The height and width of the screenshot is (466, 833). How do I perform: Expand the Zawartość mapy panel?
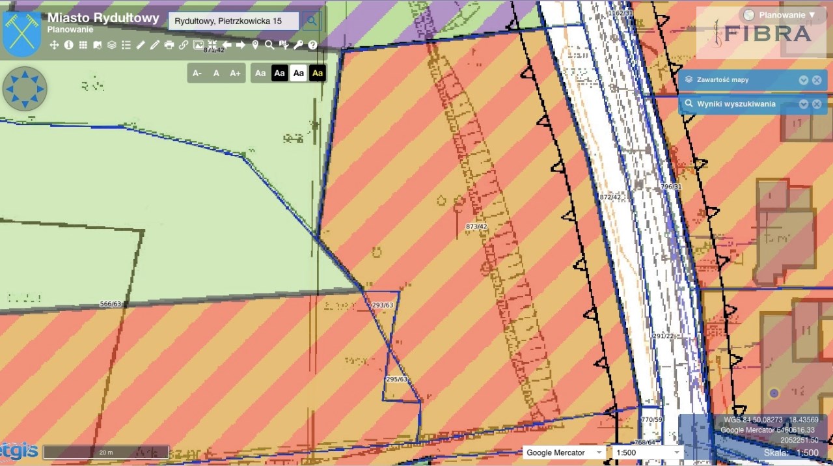click(803, 80)
